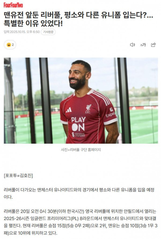This screenshot has height=239, width=161.
Task: Select the headline 맨유전 앞둔 리버풀
Action: [x=33, y=15]
